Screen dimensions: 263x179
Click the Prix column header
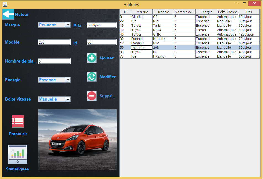tap(249, 12)
